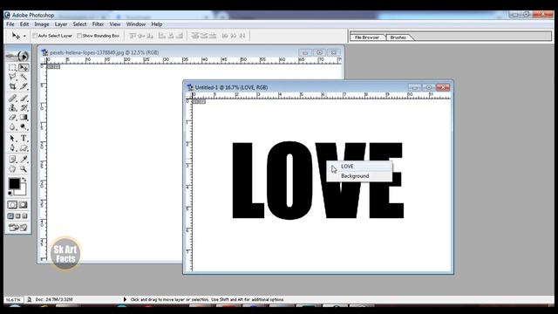558x314 pixels.
Task: Choose Background layer in context menu
Action: pos(359,176)
